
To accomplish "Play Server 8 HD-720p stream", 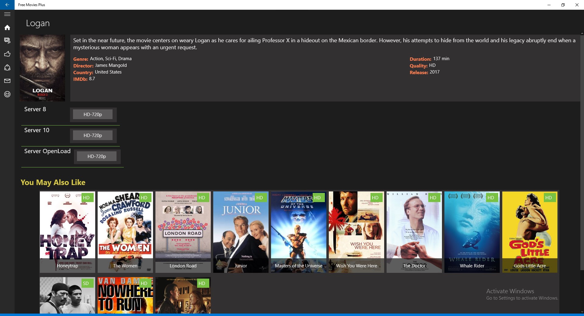I will pos(93,115).
